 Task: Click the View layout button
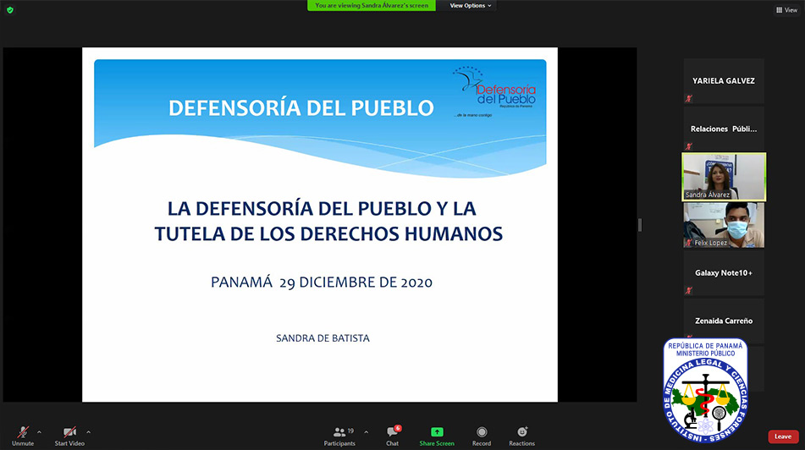pyautogui.click(x=786, y=10)
